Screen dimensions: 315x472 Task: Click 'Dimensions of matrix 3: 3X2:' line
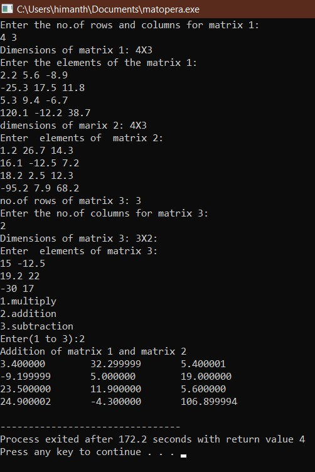click(x=79, y=239)
